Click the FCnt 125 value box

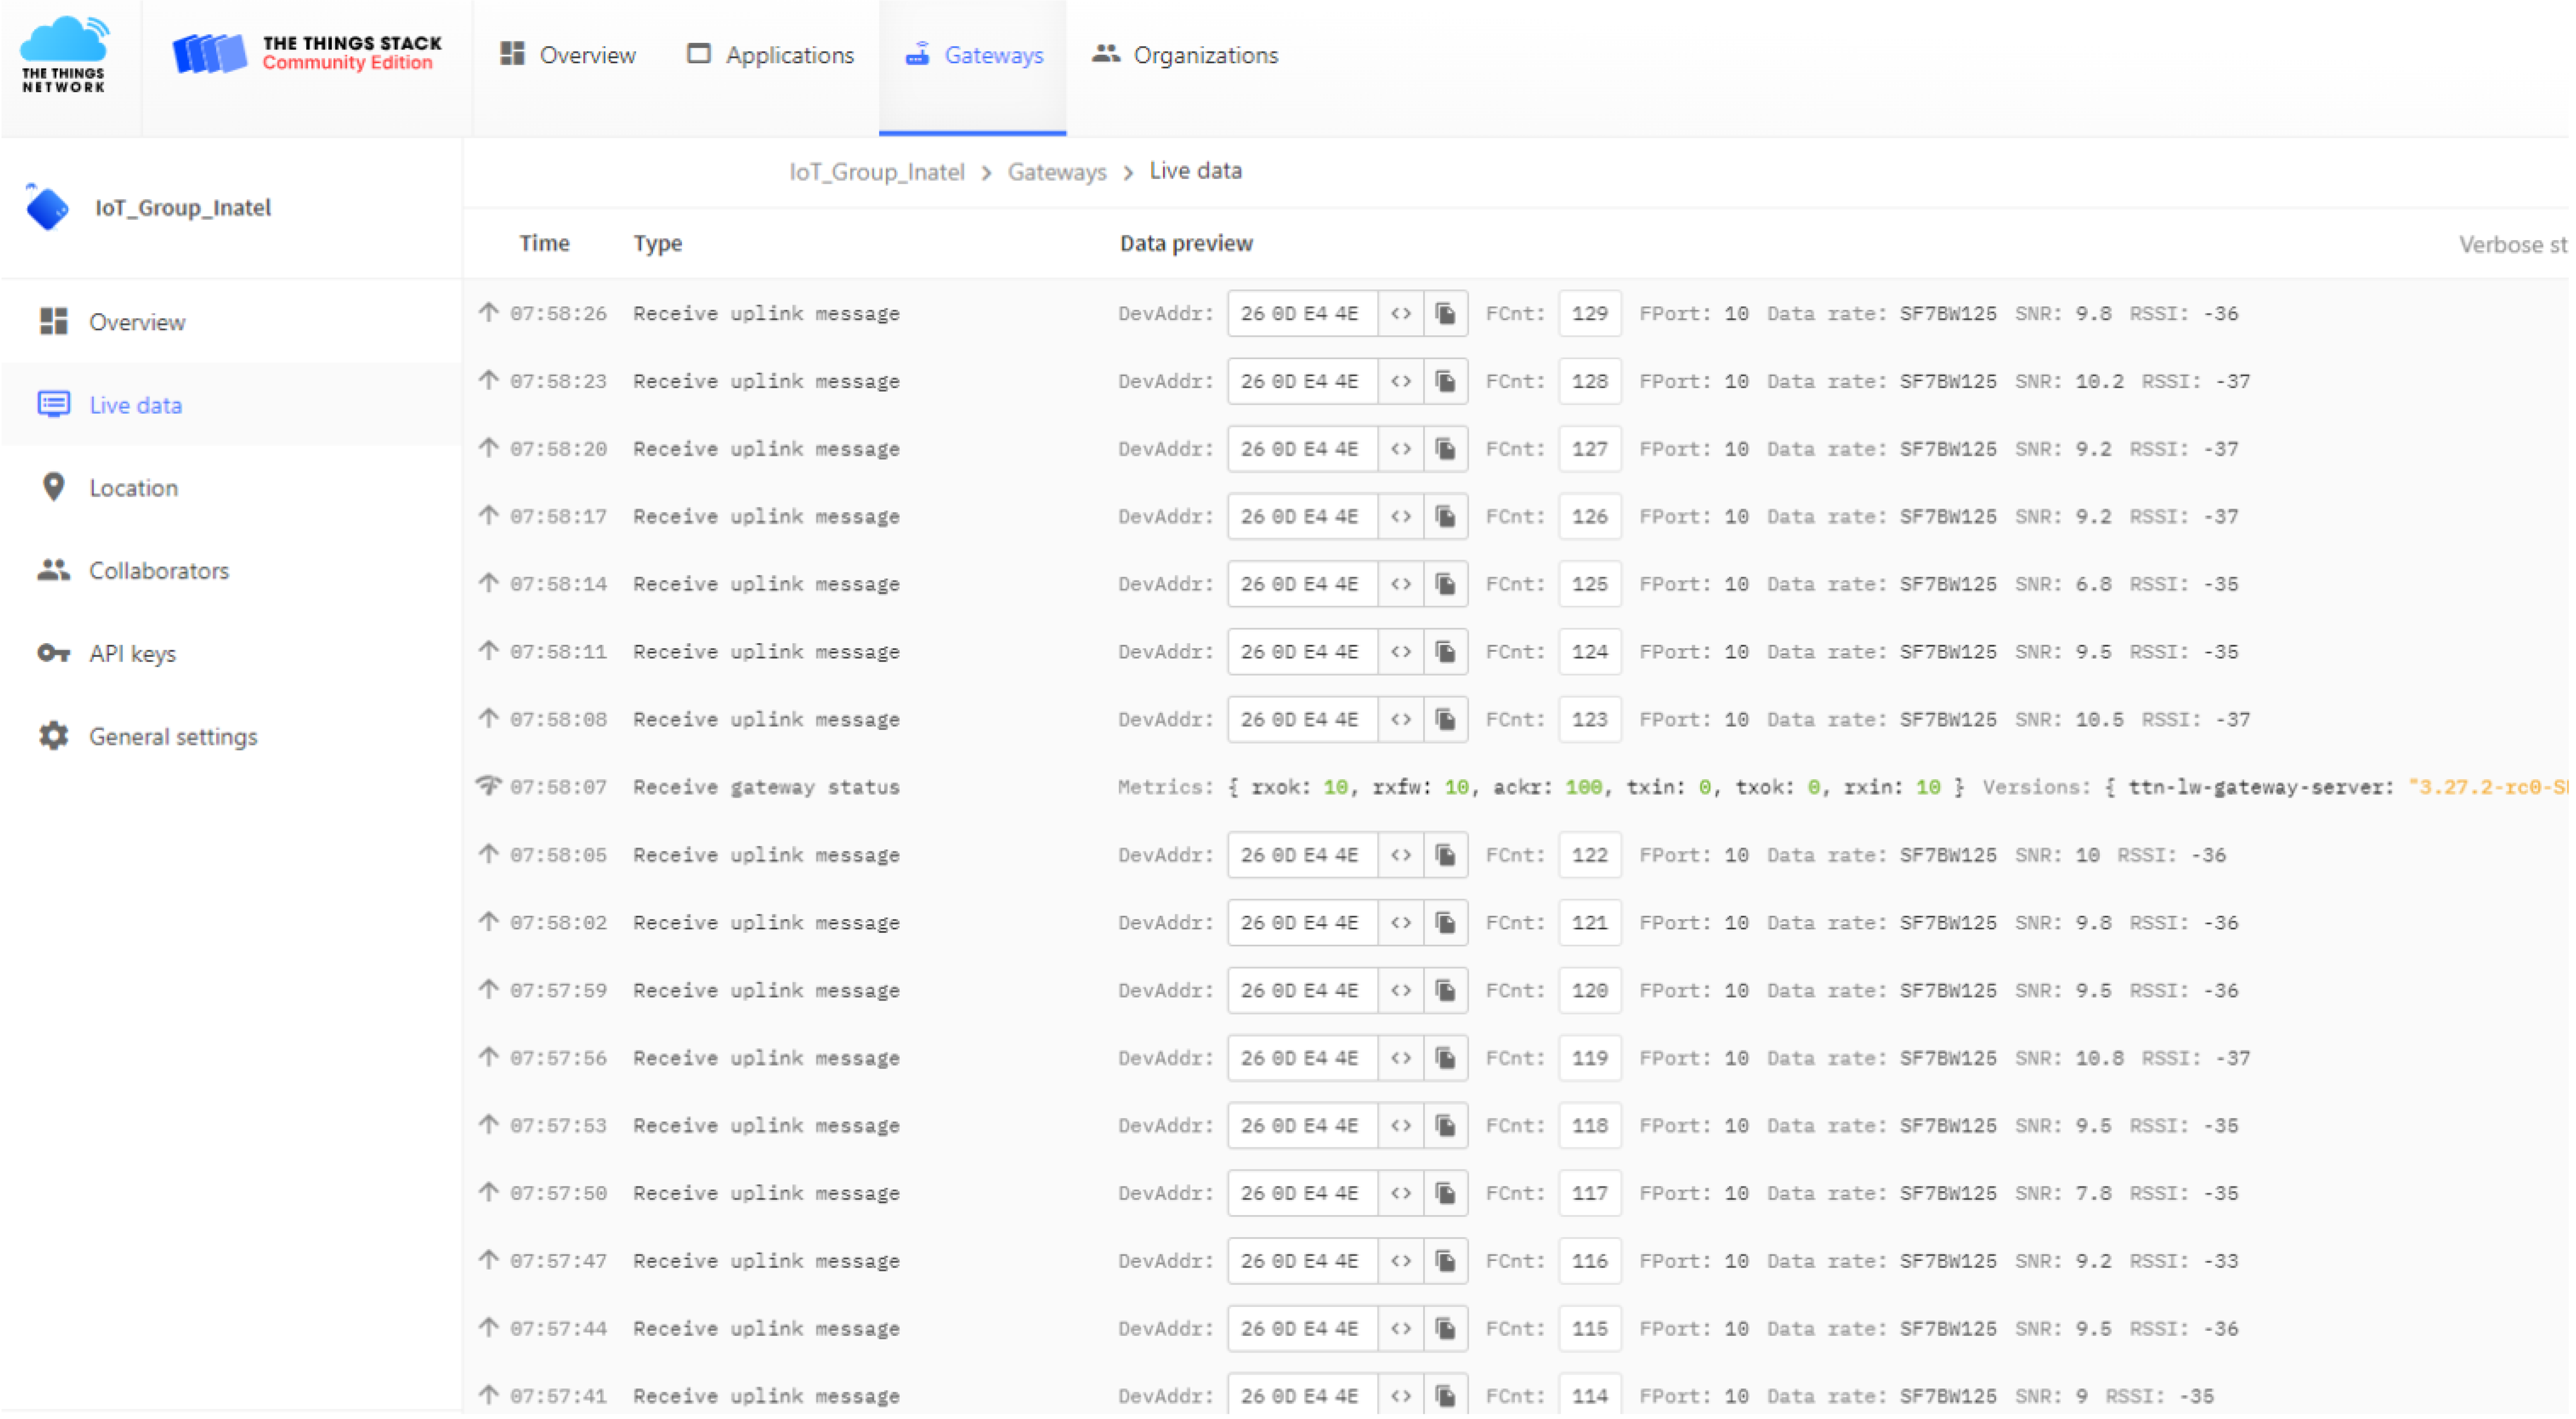click(1589, 585)
